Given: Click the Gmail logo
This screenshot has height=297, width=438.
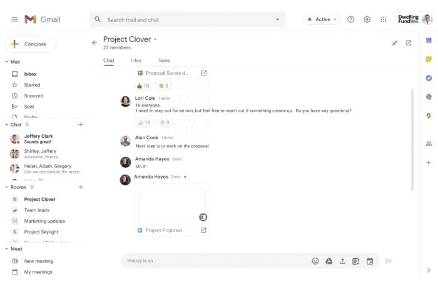Looking at the screenshot, I should [x=43, y=19].
